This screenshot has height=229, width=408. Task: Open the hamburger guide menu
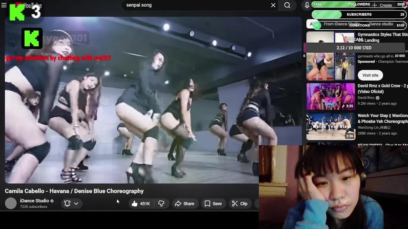[4, 5]
